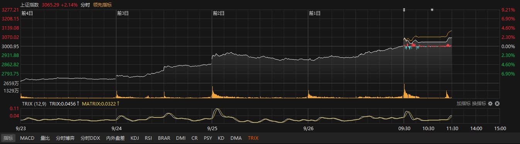The image size is (520, 144).
Task: Select the DMA indicator tab
Action: [236, 138]
